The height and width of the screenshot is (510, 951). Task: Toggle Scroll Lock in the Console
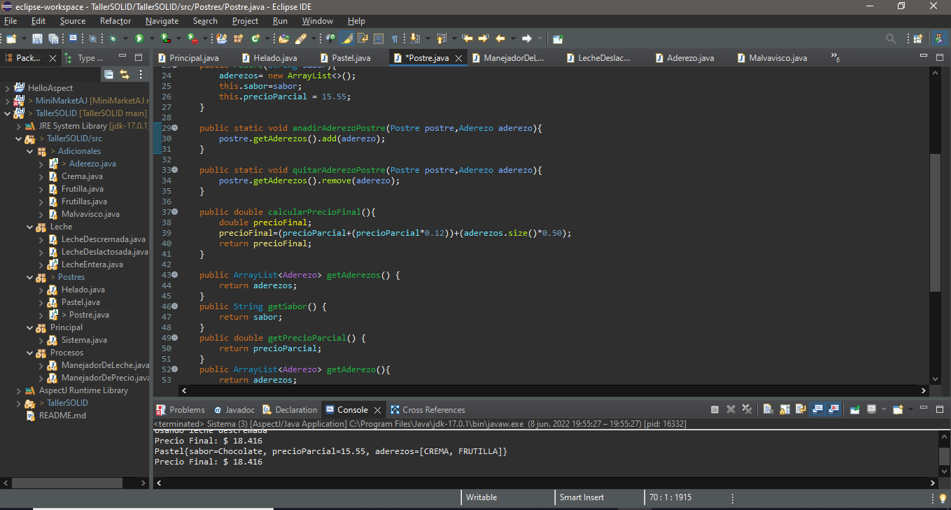coord(783,409)
